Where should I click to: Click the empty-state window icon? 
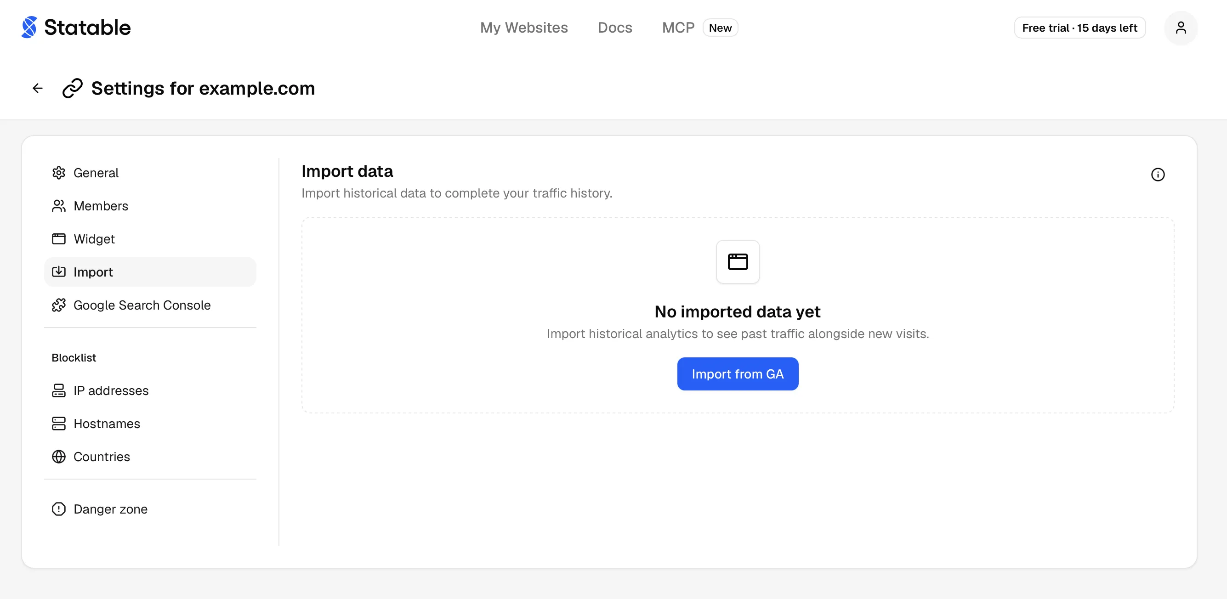tap(737, 261)
